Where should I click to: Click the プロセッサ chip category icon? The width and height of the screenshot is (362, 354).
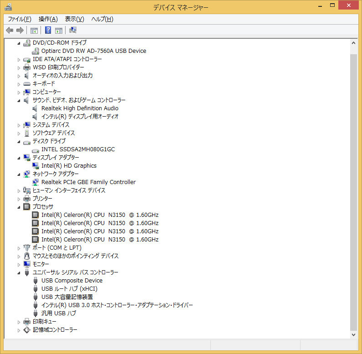(x=27, y=206)
